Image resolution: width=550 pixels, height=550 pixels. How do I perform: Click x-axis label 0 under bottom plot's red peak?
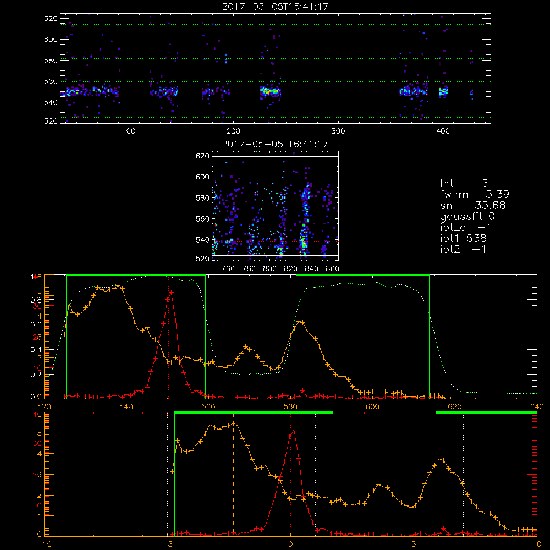tap(290, 544)
